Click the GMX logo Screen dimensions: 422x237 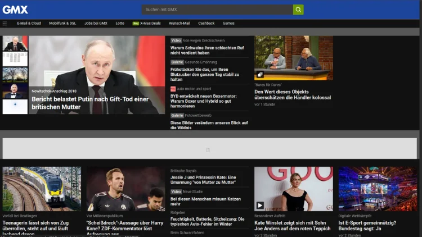15,10
